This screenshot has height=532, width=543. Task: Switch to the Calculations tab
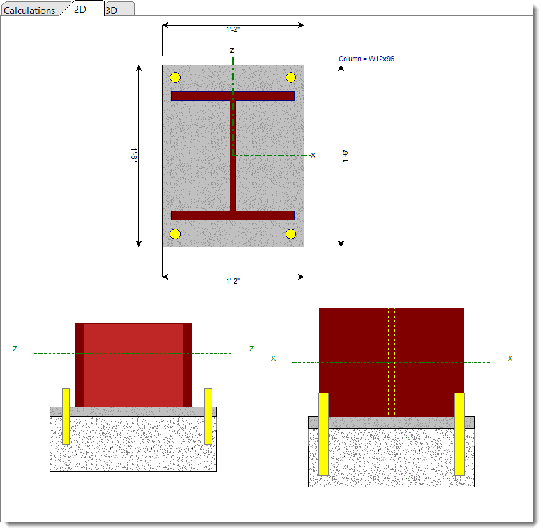tap(29, 10)
